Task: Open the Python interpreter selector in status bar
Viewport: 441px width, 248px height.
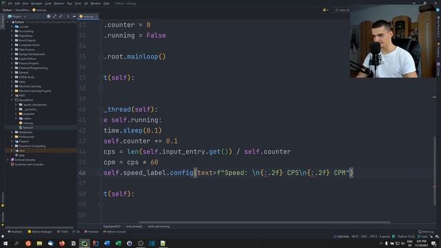Action: click(x=406, y=236)
